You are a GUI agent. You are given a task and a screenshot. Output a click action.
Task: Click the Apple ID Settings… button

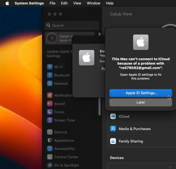[x=141, y=93]
